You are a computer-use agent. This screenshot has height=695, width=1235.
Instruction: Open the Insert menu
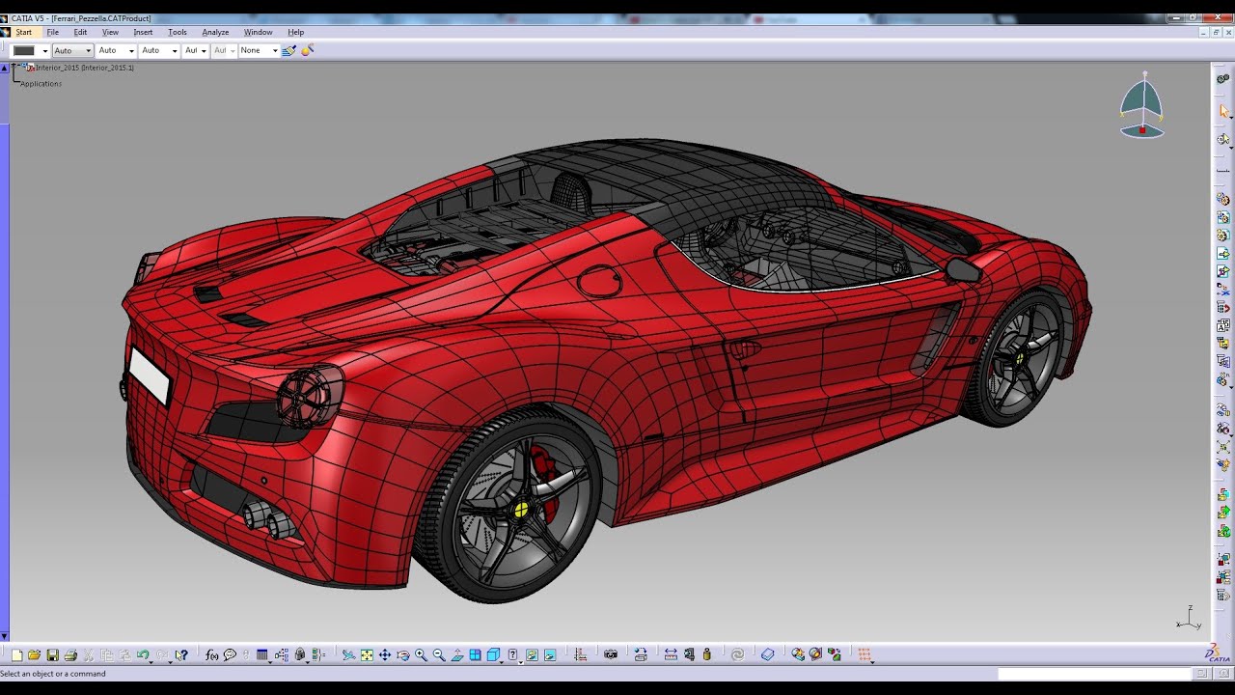143,32
